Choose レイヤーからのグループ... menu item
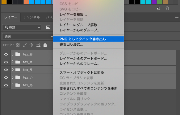Viewport: 180px width, 115px height. [x=88, y=30]
